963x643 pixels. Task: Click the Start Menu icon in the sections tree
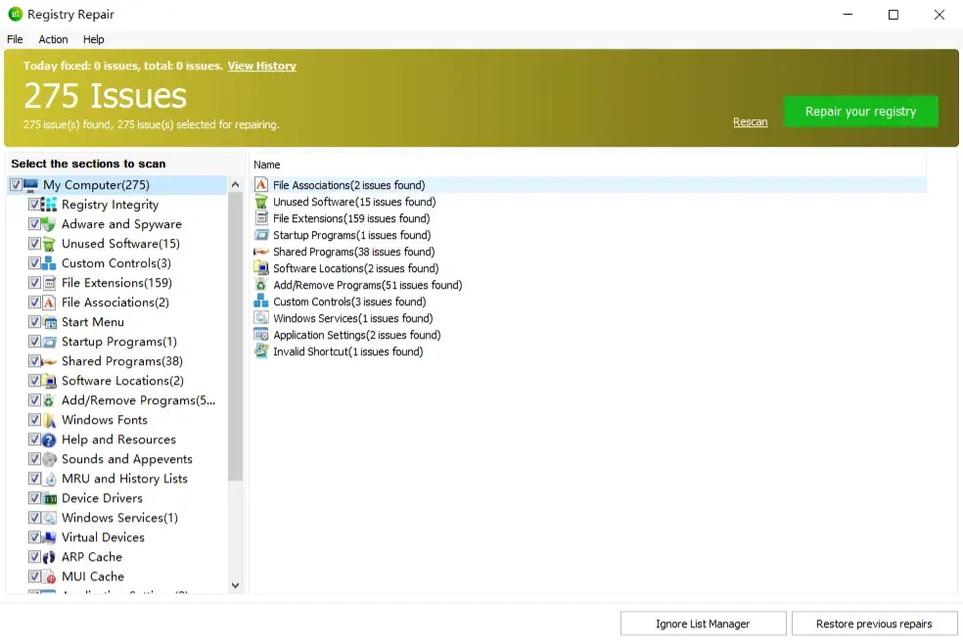tap(49, 322)
